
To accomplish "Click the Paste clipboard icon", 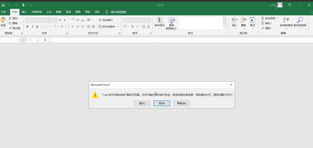I will (x=3, y=20).
